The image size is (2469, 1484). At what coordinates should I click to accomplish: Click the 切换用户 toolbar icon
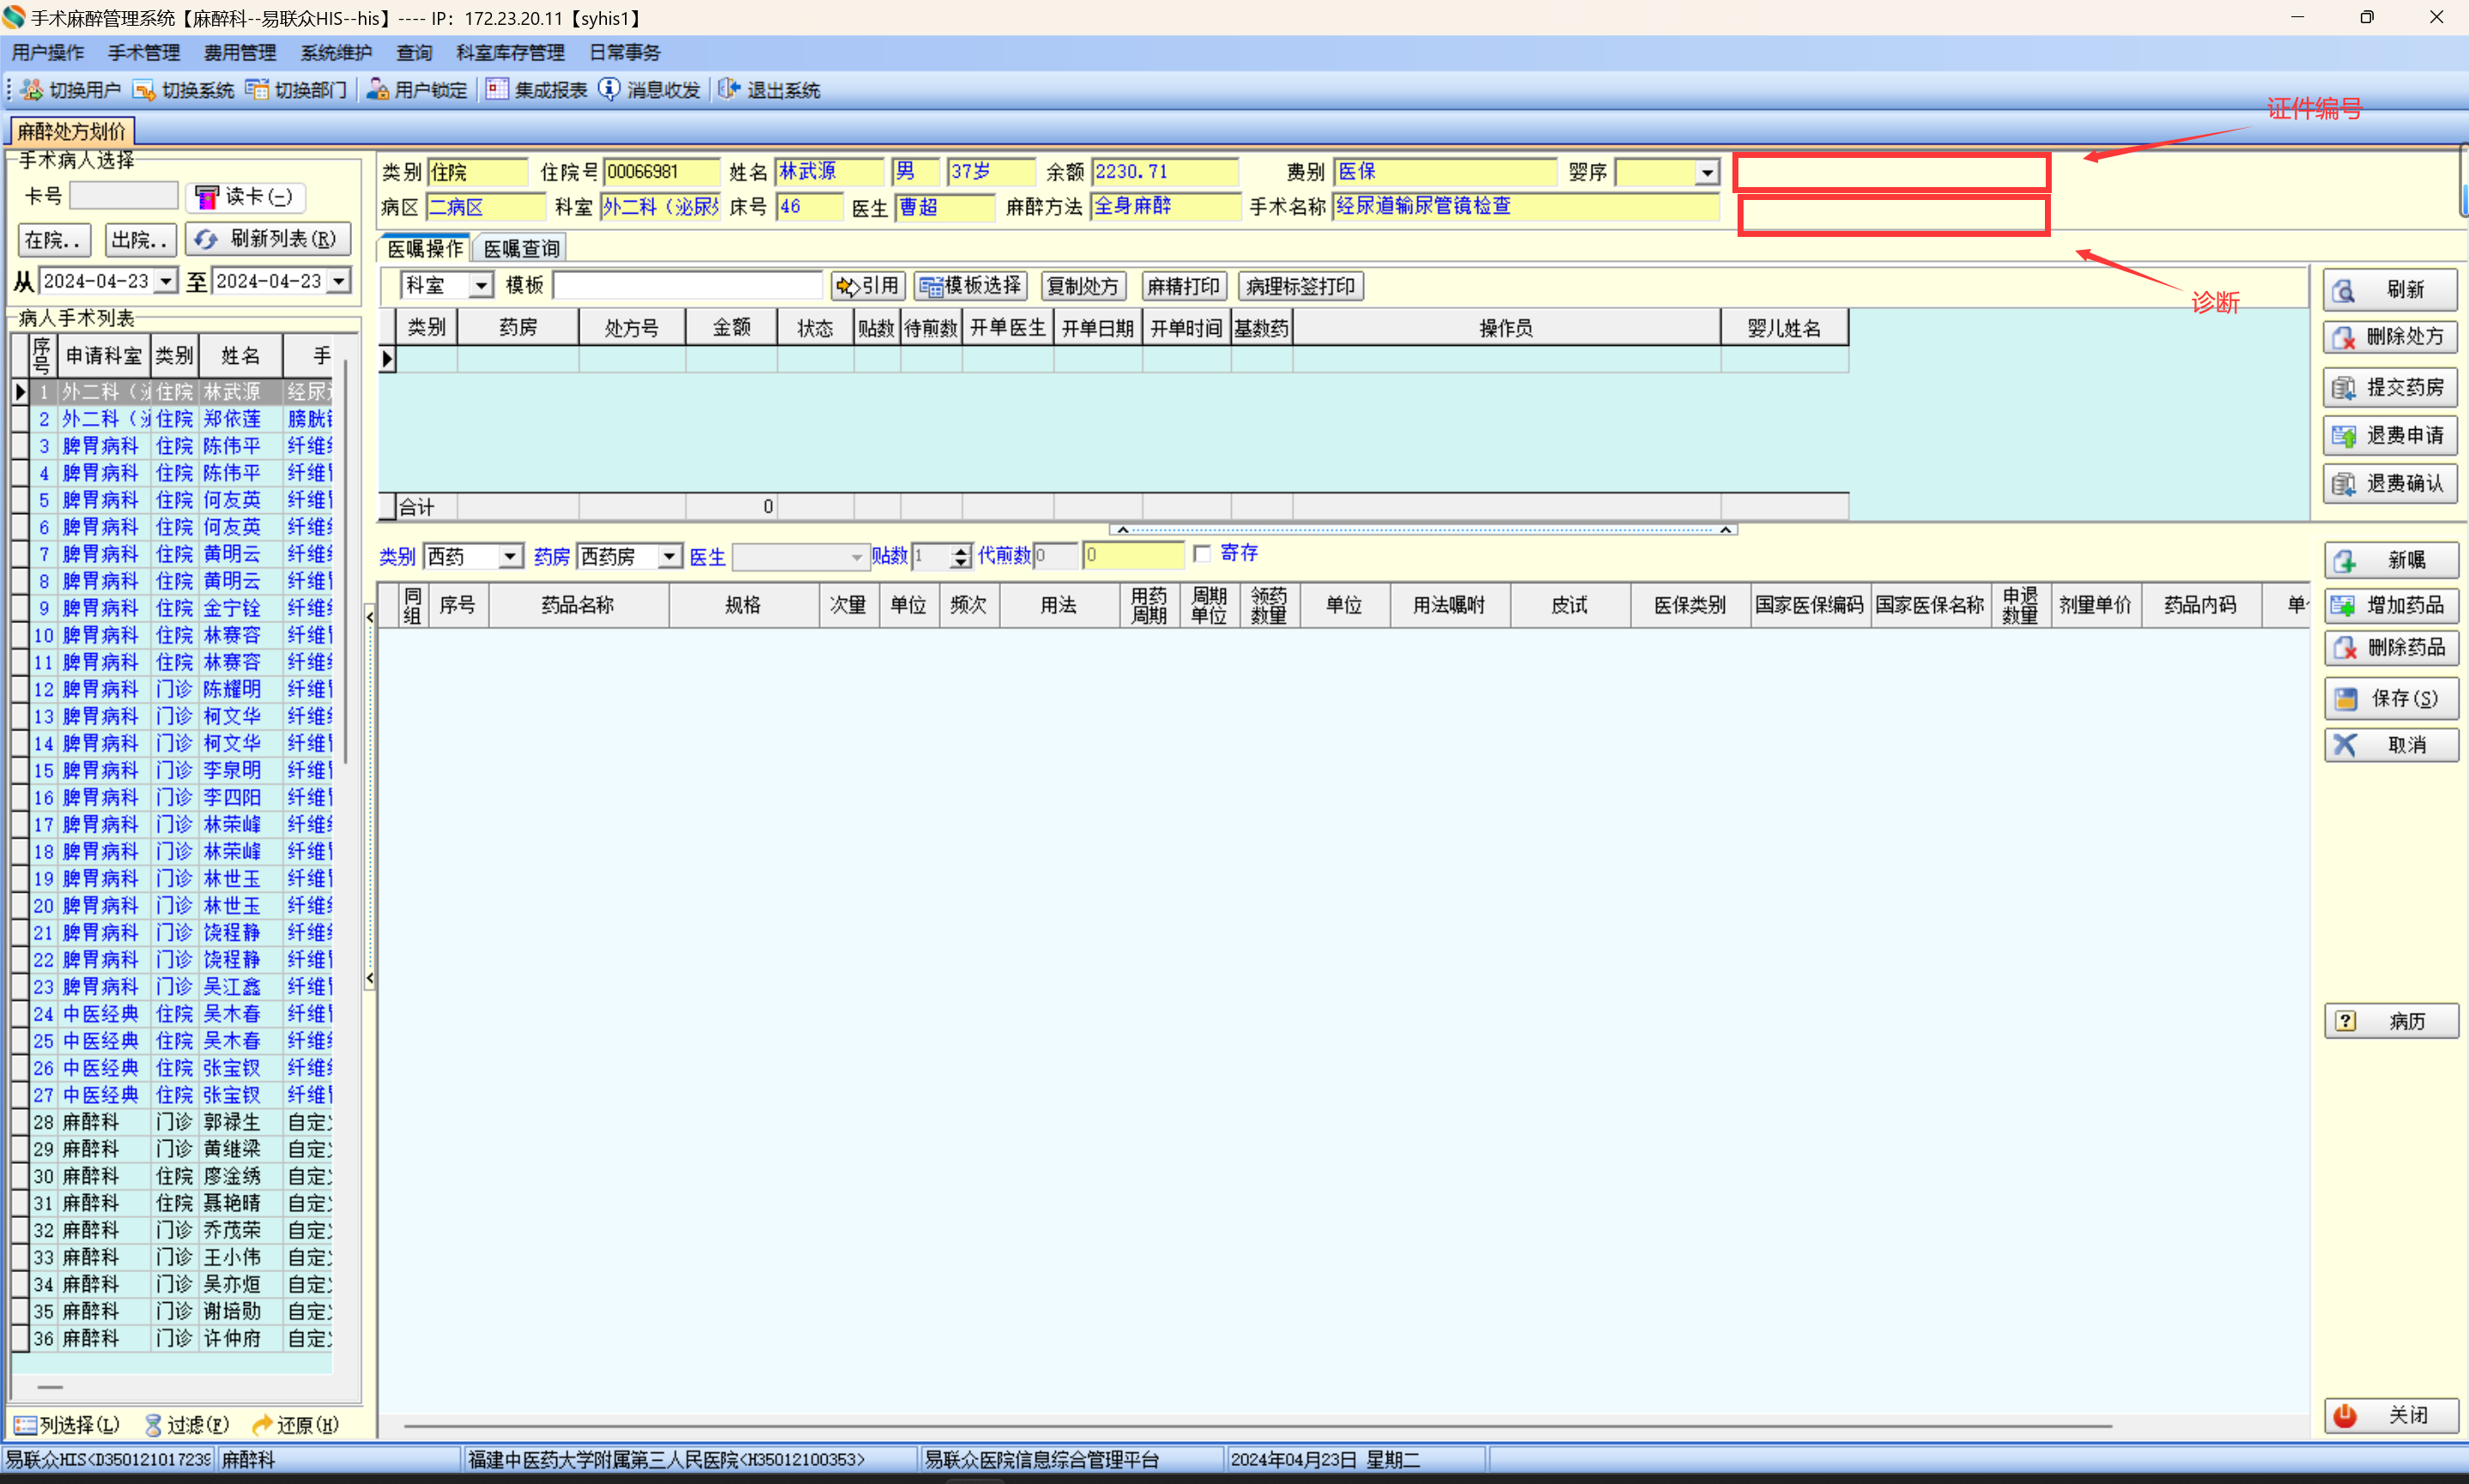click(x=32, y=90)
